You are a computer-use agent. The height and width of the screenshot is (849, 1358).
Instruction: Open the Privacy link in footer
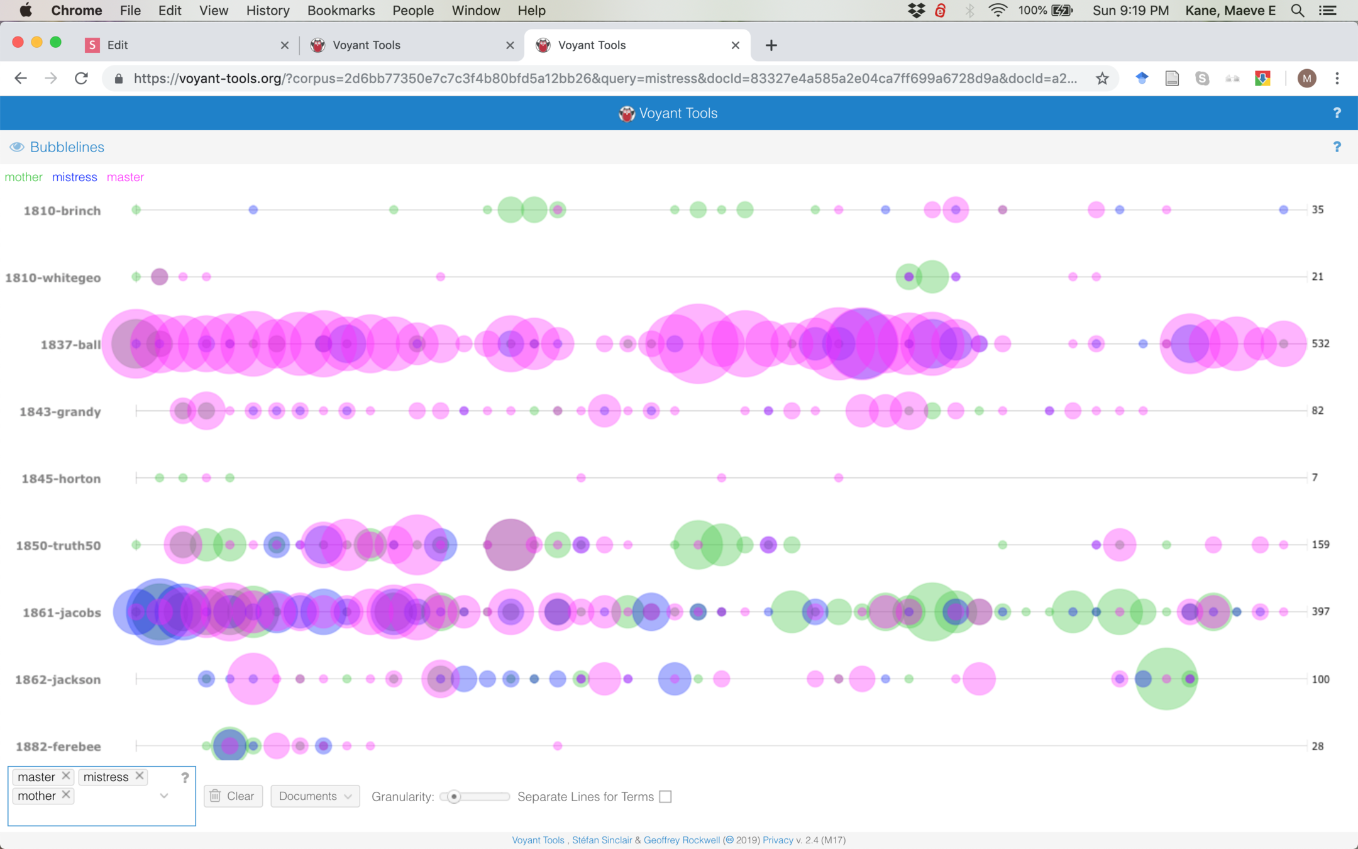point(778,840)
